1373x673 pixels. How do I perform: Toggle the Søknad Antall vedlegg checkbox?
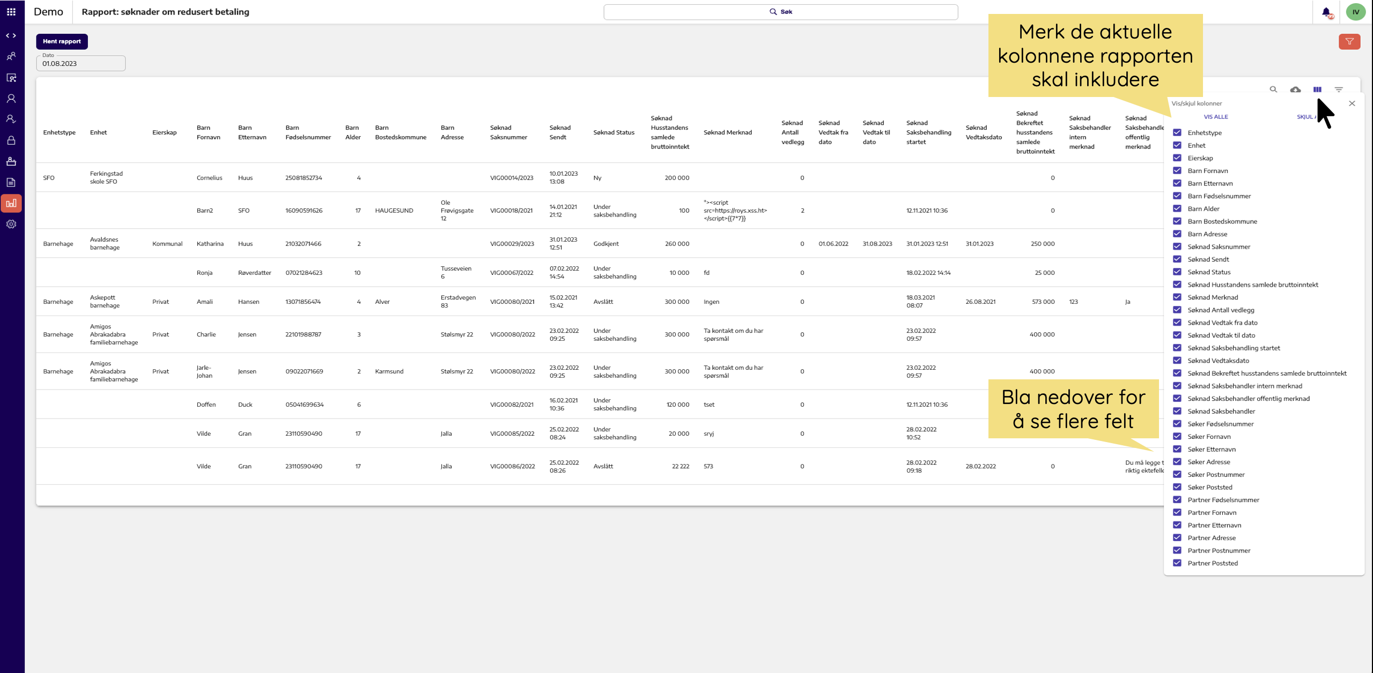[1177, 310]
